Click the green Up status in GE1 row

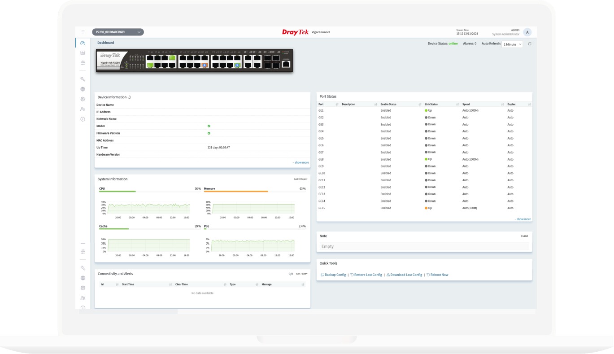pos(428,110)
